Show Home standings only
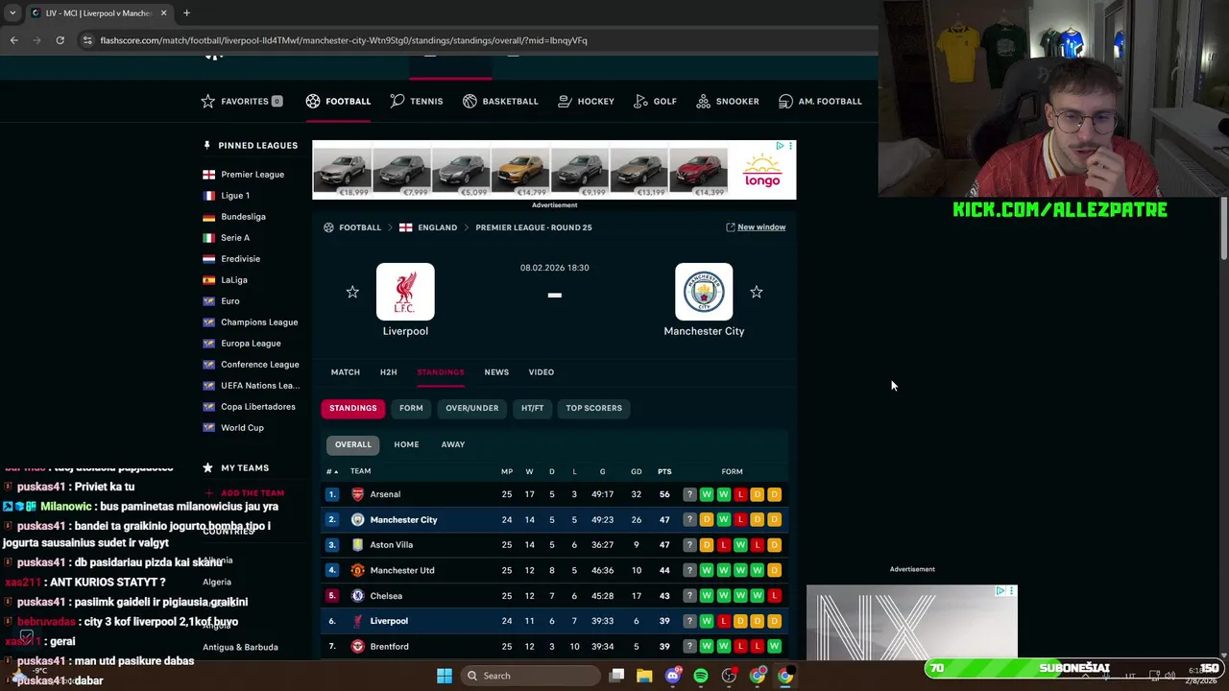 coord(406,444)
